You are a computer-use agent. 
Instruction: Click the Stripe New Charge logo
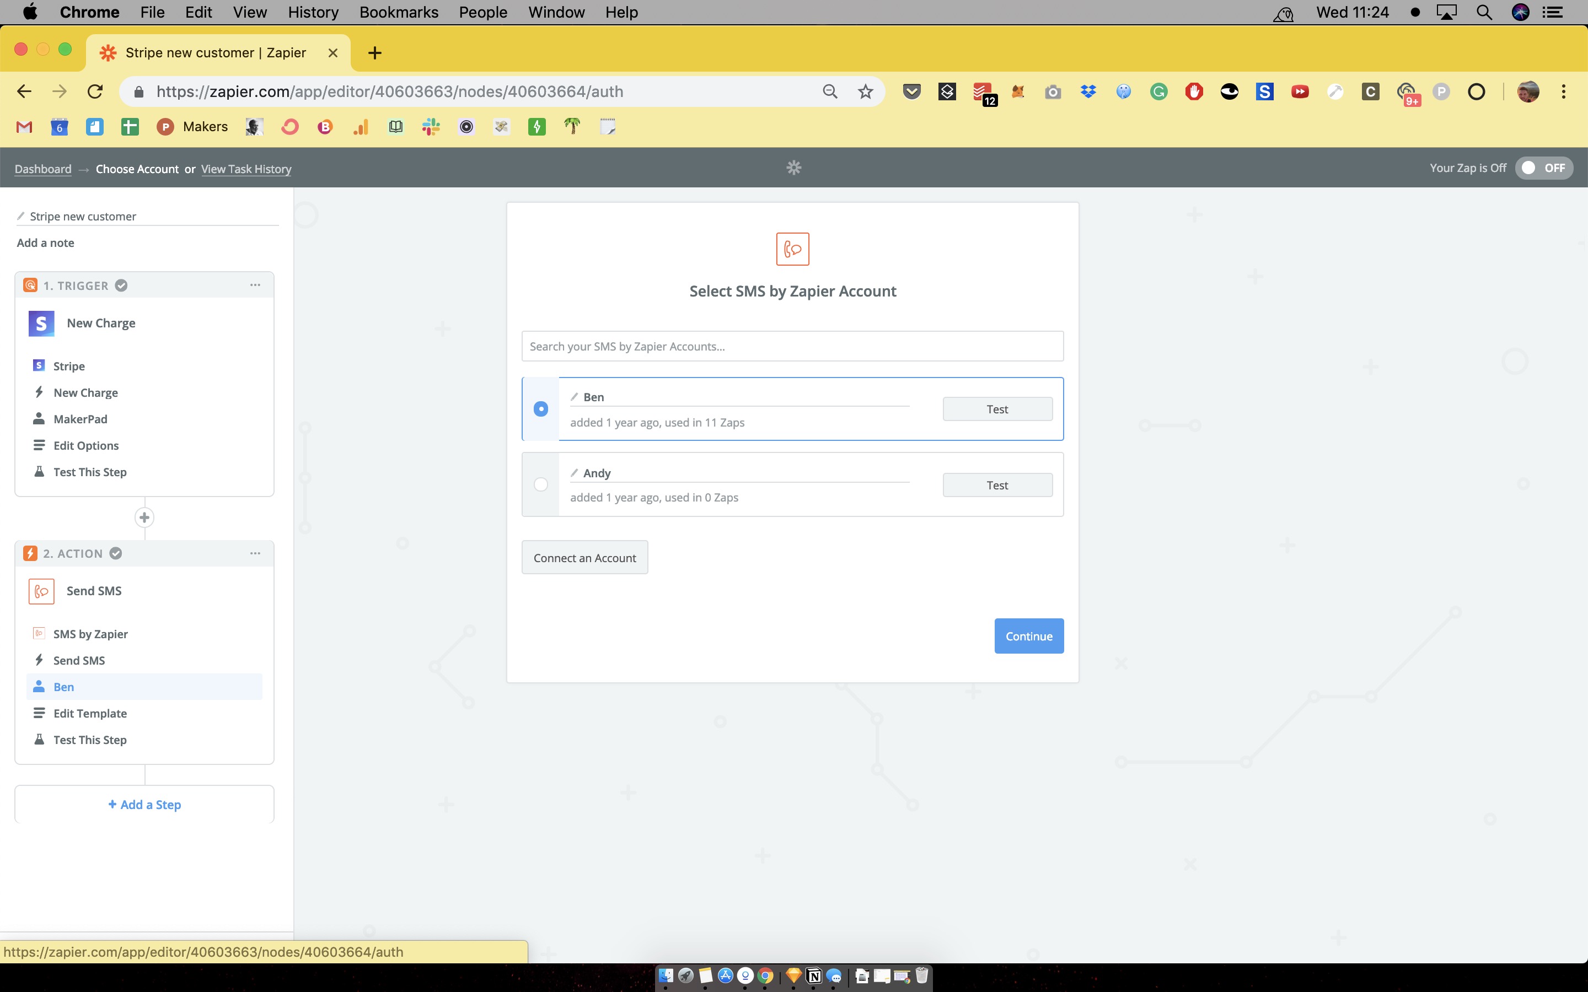pos(41,323)
